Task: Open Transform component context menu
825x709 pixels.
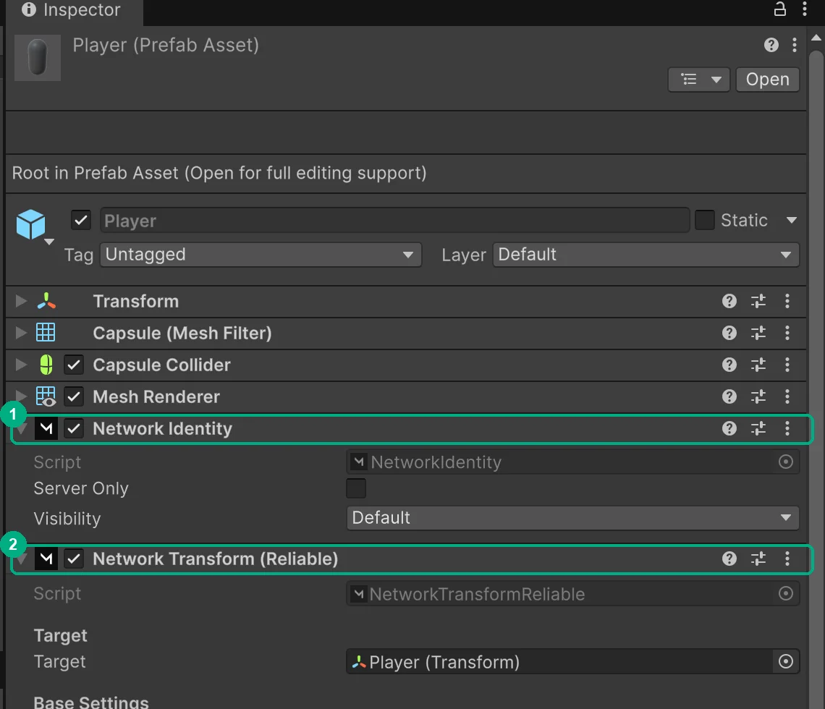Action: (787, 301)
